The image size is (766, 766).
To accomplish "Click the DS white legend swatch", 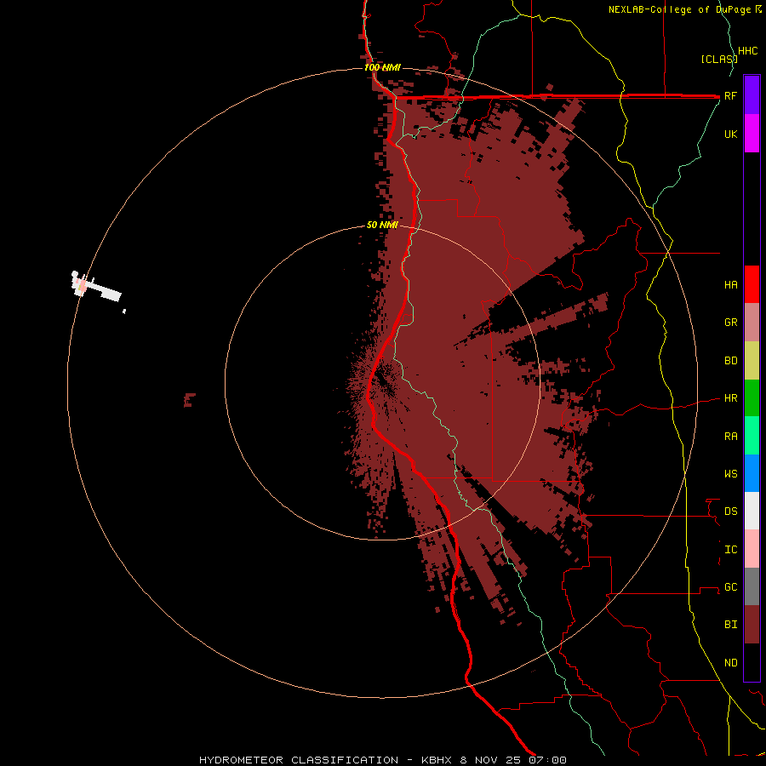I will tap(752, 511).
